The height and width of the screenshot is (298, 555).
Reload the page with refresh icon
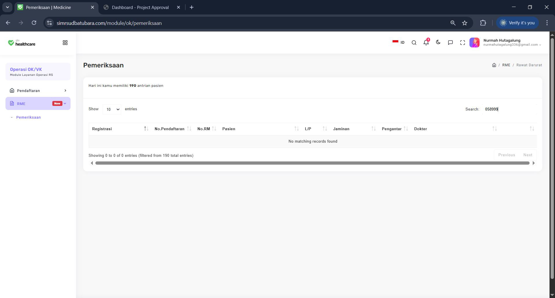[34, 23]
